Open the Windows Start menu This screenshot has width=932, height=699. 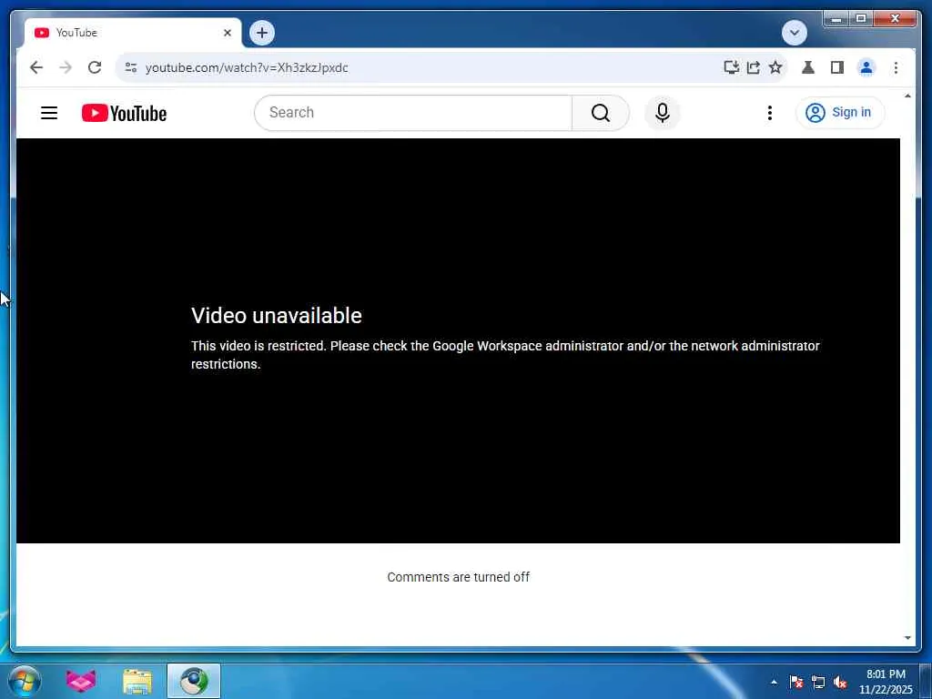(25, 681)
